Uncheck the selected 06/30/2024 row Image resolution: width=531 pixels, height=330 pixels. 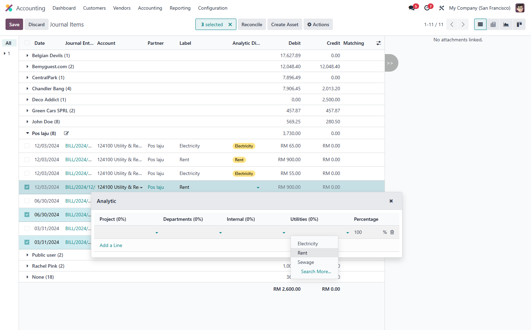(27, 215)
